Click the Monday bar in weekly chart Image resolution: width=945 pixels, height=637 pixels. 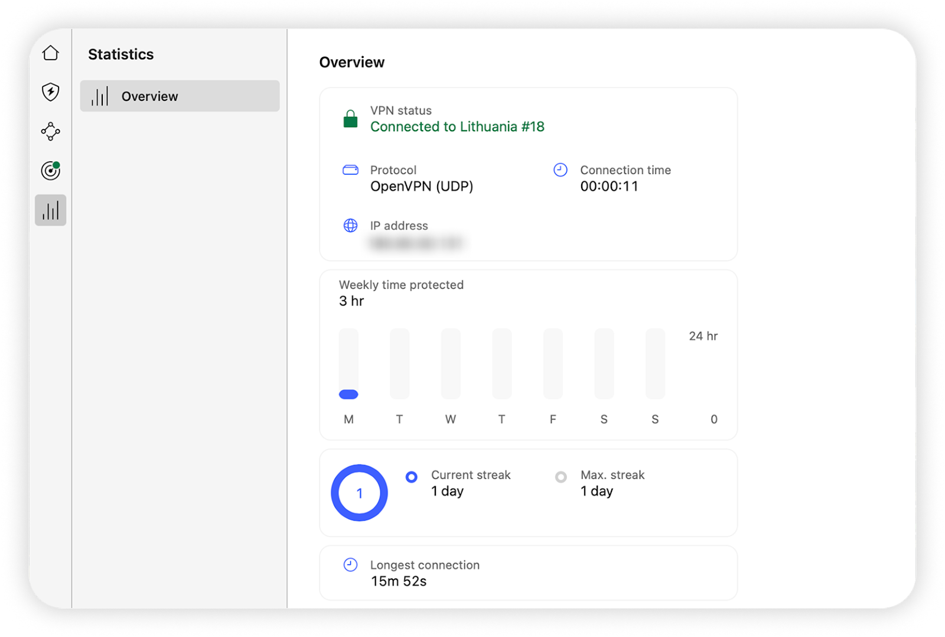348,364
